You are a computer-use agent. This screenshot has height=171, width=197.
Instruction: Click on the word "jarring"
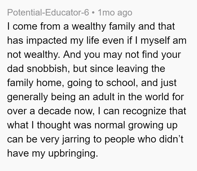76,140
